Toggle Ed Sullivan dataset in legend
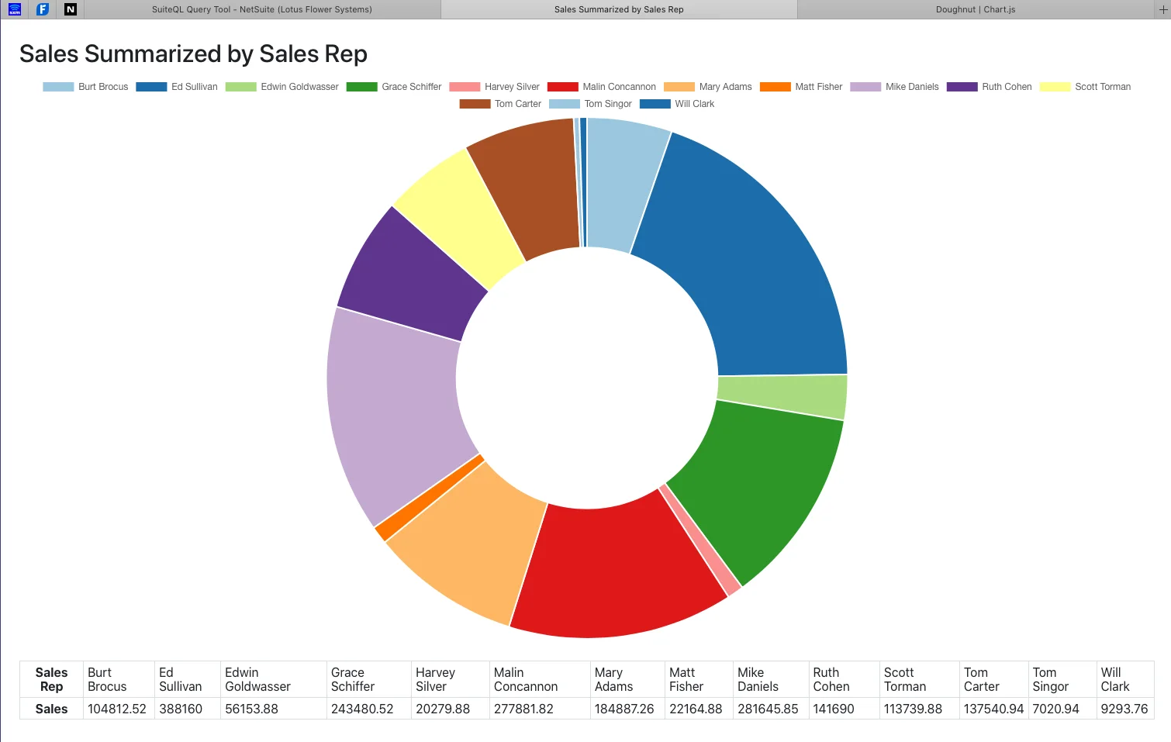Image resolution: width=1171 pixels, height=742 pixels. [x=177, y=87]
